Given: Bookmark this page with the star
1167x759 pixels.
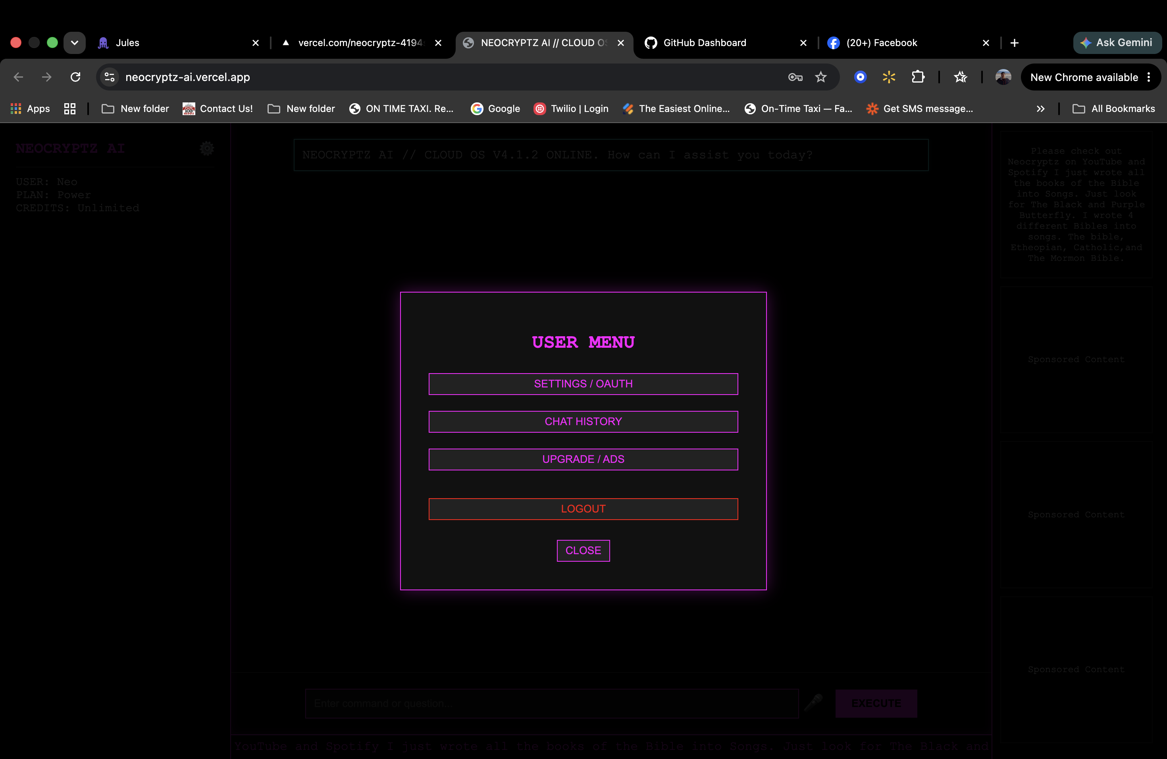Looking at the screenshot, I should (x=821, y=77).
